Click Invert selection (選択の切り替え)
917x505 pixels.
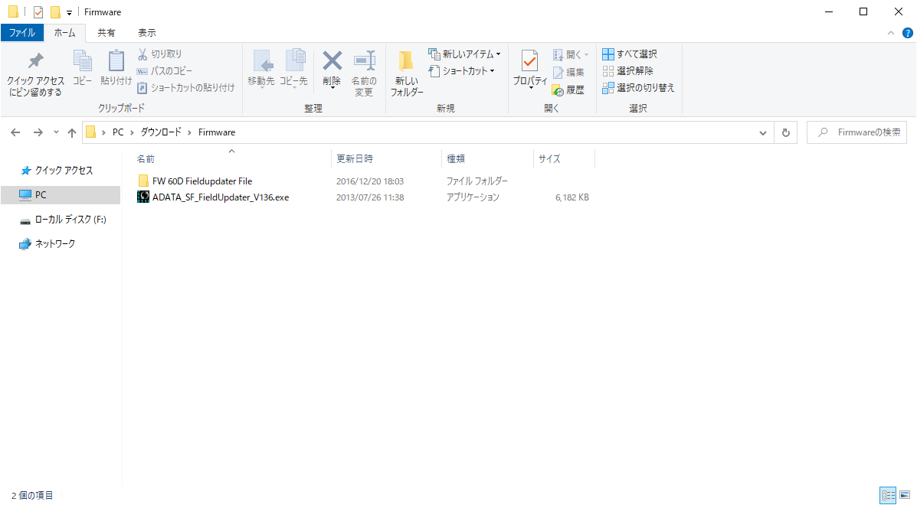pyautogui.click(x=639, y=87)
